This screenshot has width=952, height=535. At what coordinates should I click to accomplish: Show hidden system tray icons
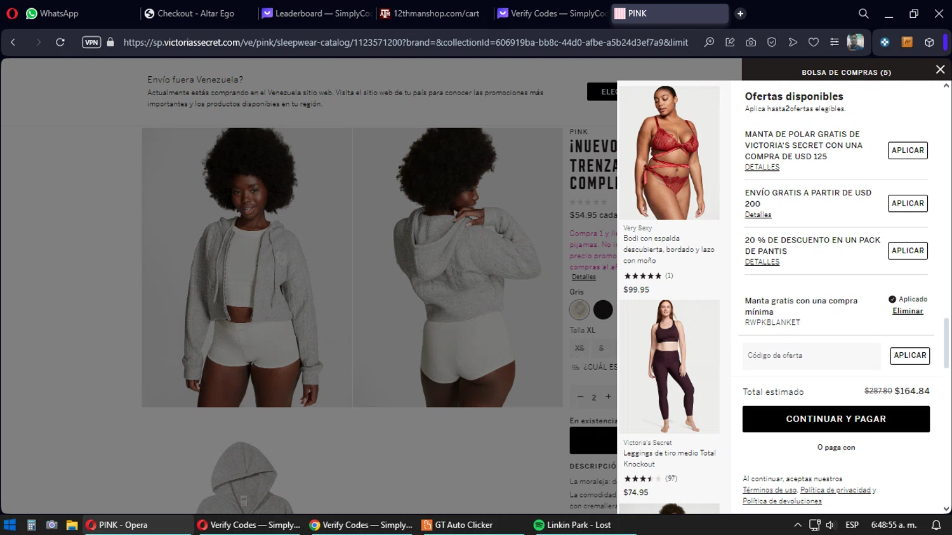[798, 525]
